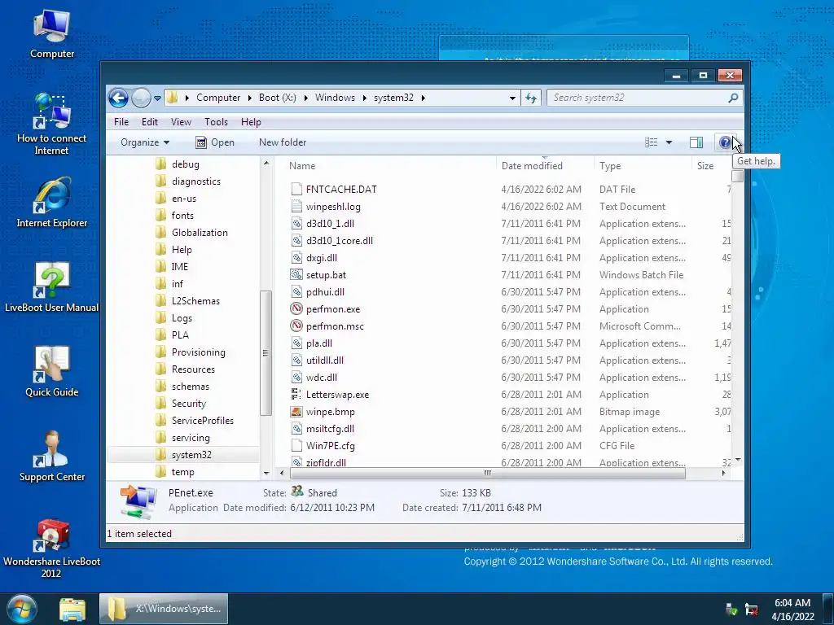This screenshot has width=834, height=625.
Task: Select the msiltcfg.dll file name
Action: pos(331,428)
